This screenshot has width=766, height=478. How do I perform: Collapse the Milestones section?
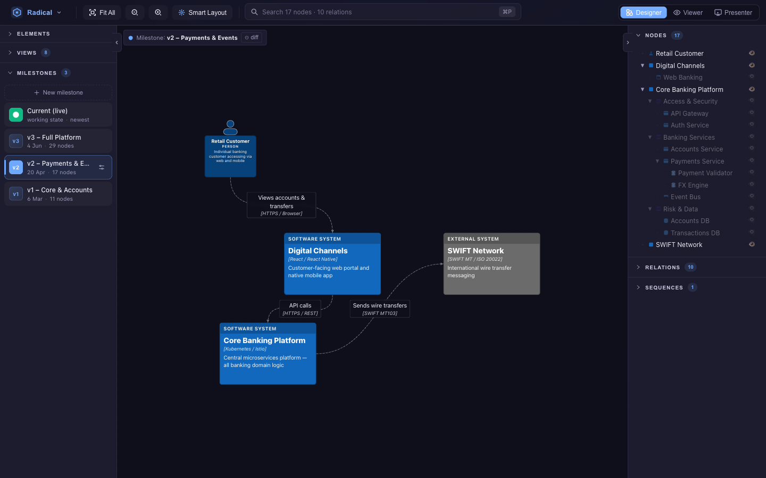click(x=58, y=73)
